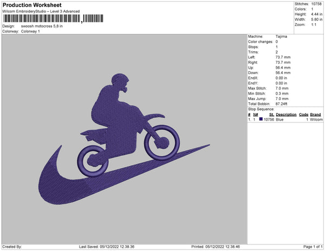Click the Height value 4.44 in
The height and width of the screenshot is (251, 325).
(x=317, y=14)
